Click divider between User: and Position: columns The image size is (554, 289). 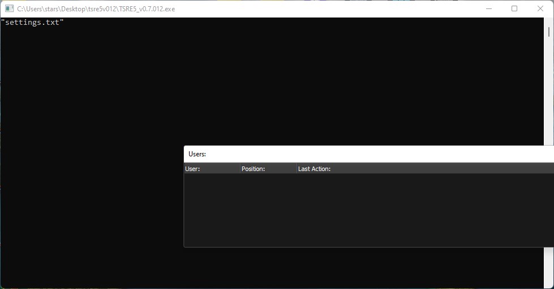tap(240, 169)
